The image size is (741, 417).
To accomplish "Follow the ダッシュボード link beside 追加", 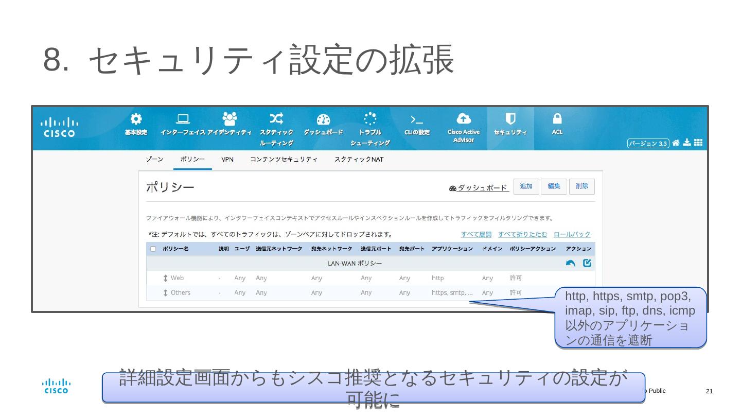I will [479, 188].
